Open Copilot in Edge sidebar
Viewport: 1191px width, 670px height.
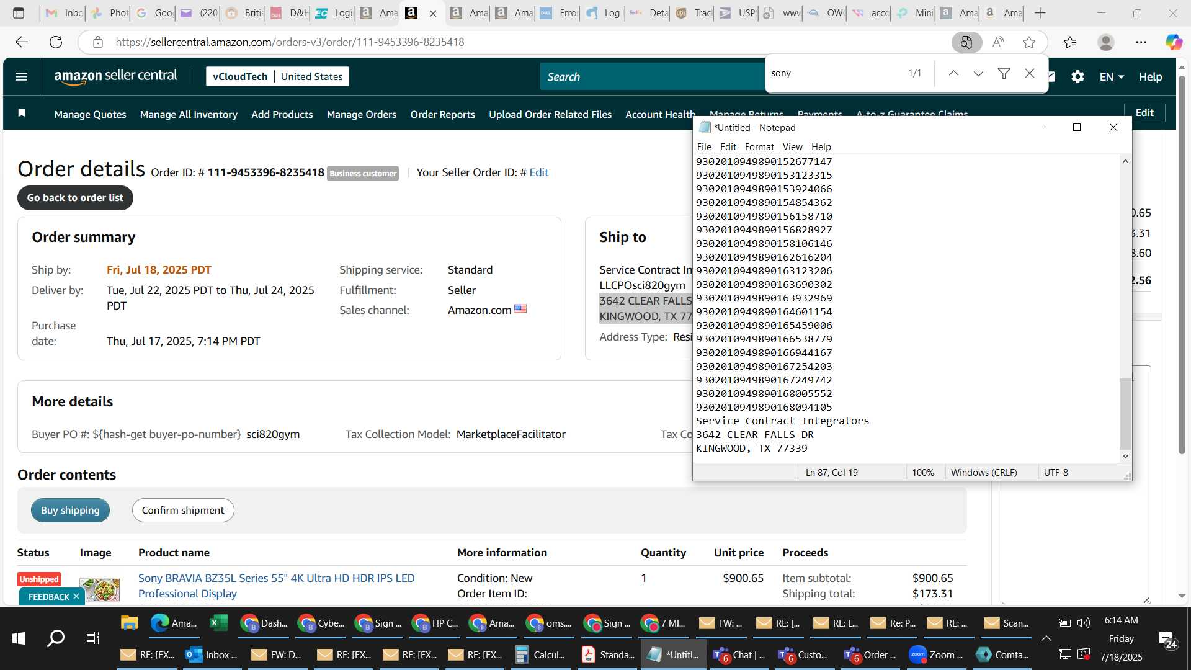[1174, 42]
